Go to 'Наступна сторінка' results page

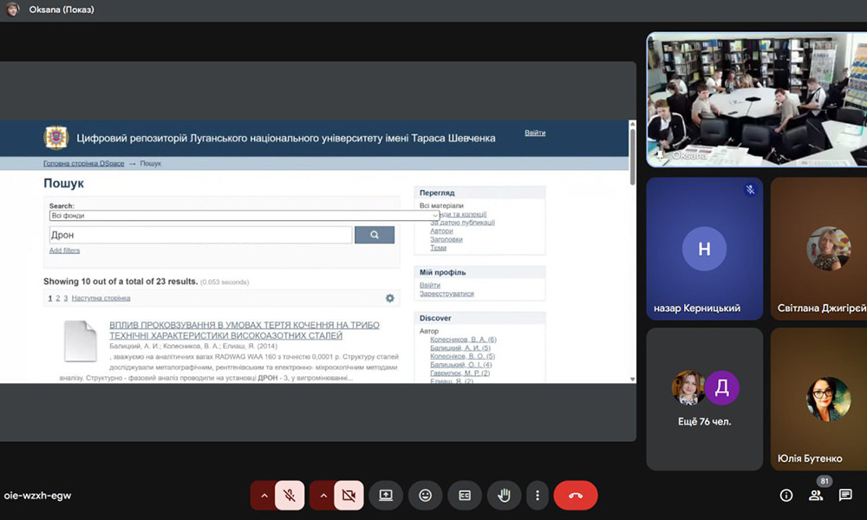coord(101,298)
